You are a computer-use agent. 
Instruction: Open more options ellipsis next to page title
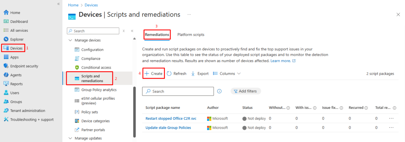[189, 15]
